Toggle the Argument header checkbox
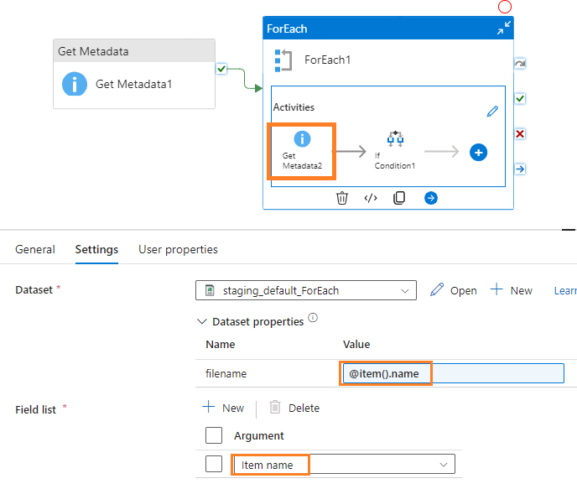This screenshot has height=489, width=577. (x=214, y=435)
